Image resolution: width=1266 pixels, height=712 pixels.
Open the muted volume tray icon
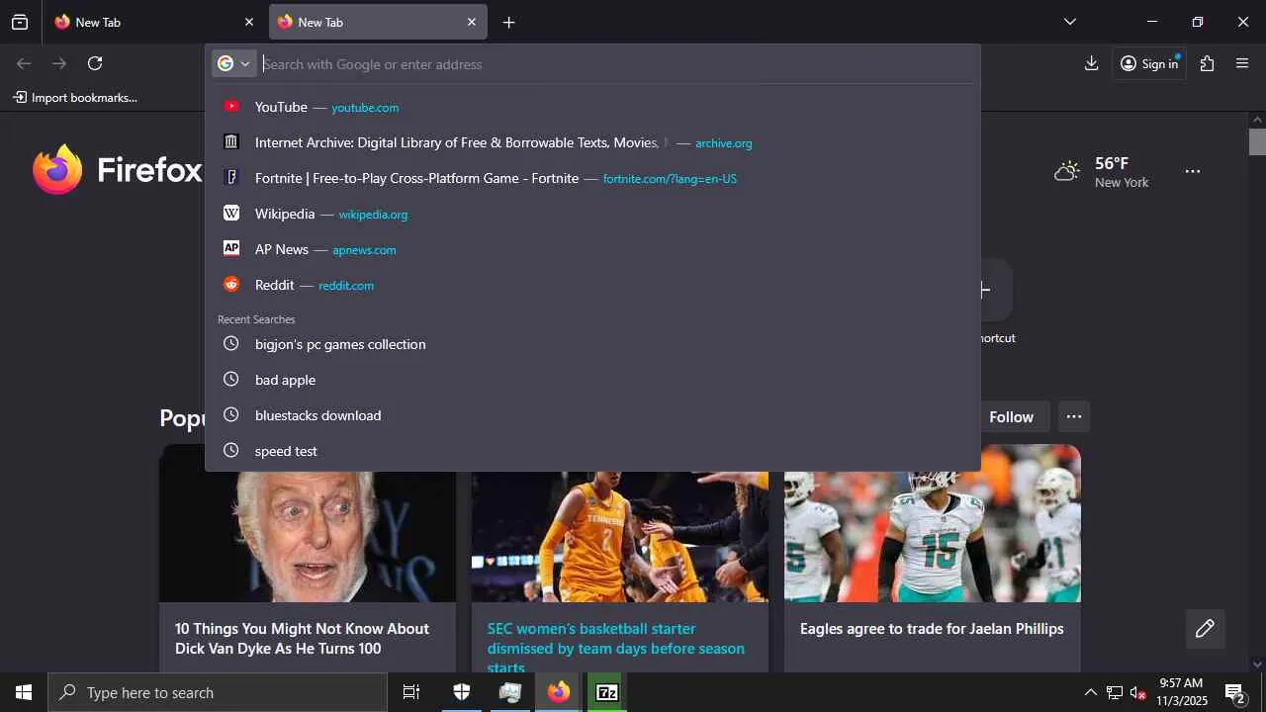tap(1138, 692)
